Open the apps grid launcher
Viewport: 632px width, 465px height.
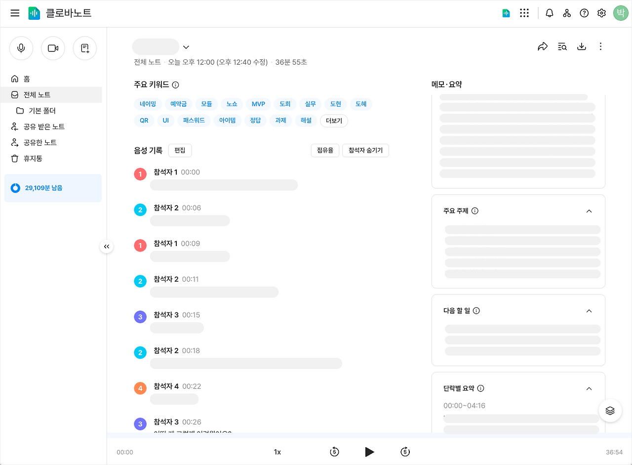pyautogui.click(x=524, y=13)
